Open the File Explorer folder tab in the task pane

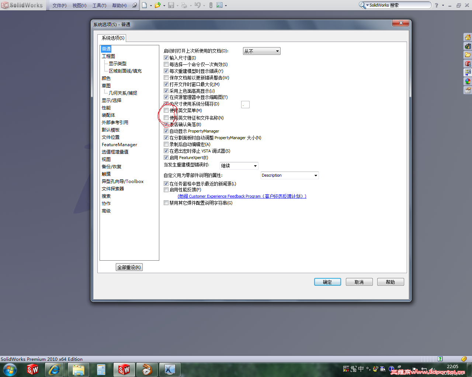[x=468, y=55]
